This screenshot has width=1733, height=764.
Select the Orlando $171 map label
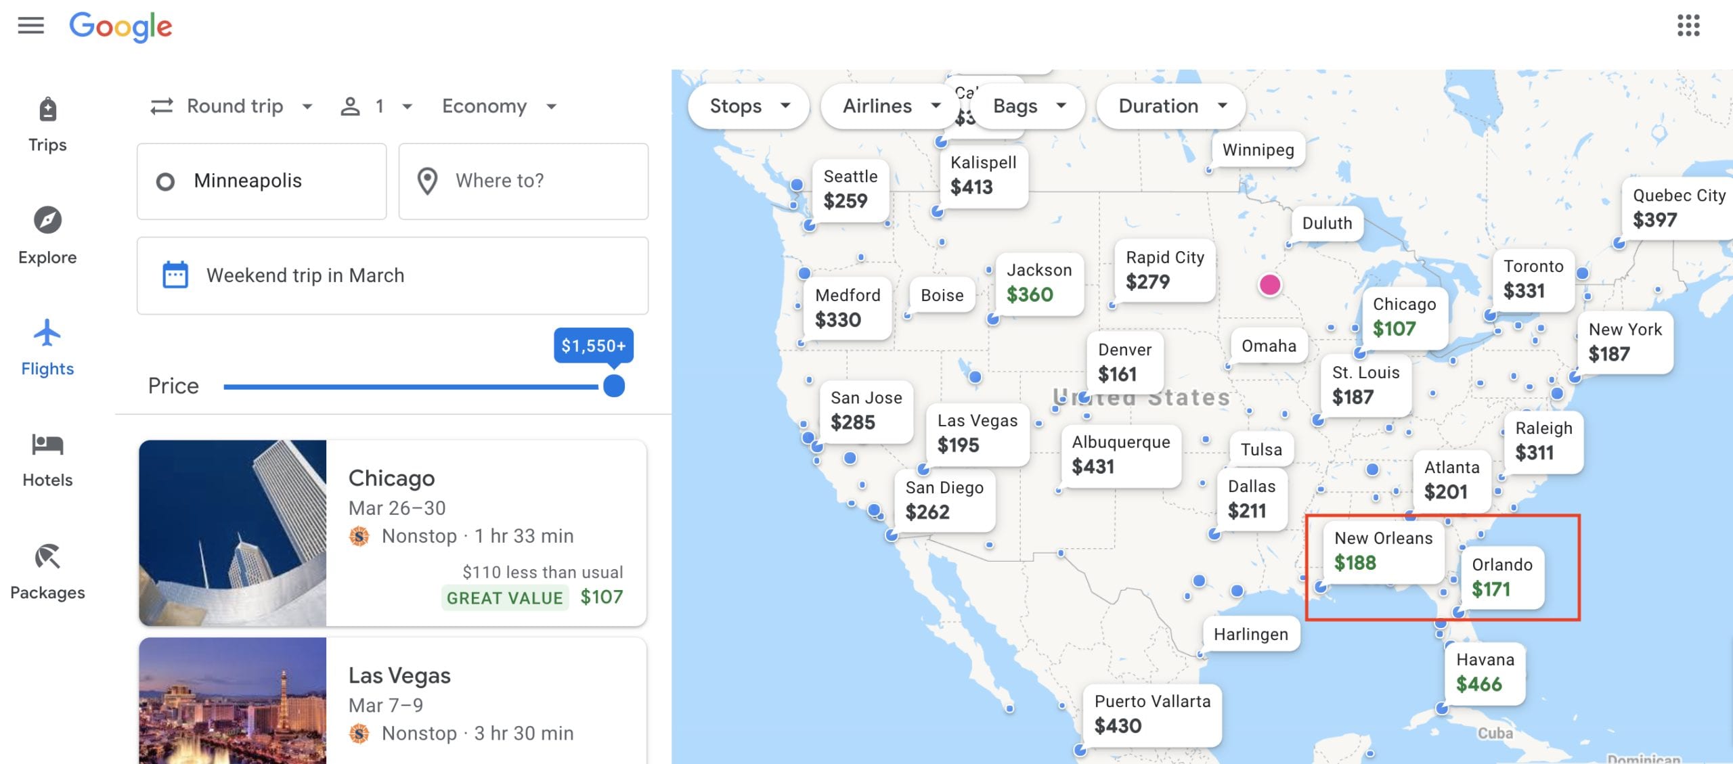point(1501,577)
